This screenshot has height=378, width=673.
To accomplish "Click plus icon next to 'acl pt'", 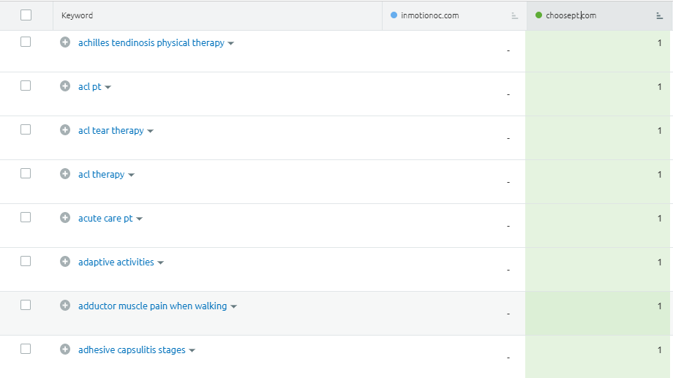I will click(65, 86).
